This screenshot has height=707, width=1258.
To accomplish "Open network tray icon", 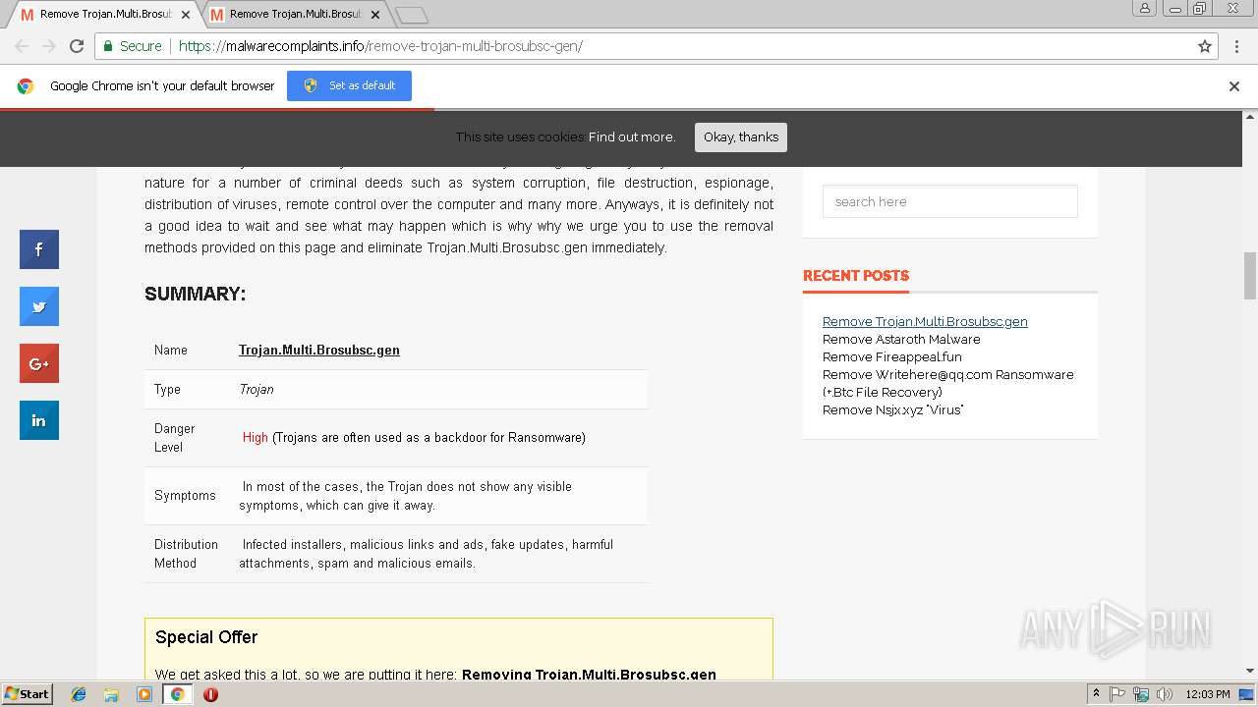I will (1141, 694).
